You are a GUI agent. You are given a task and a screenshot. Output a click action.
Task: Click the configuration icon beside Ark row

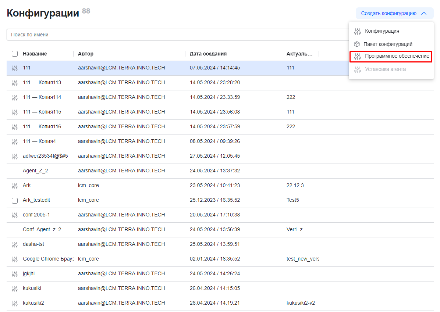(x=15, y=186)
